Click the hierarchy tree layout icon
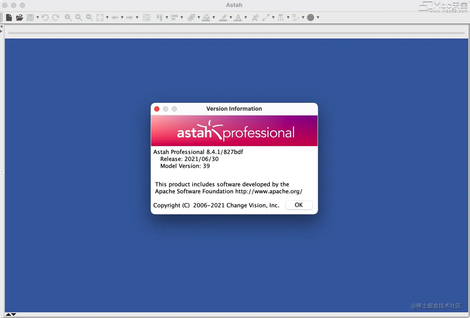Image resolution: width=470 pixels, height=318 pixels. 281,18
